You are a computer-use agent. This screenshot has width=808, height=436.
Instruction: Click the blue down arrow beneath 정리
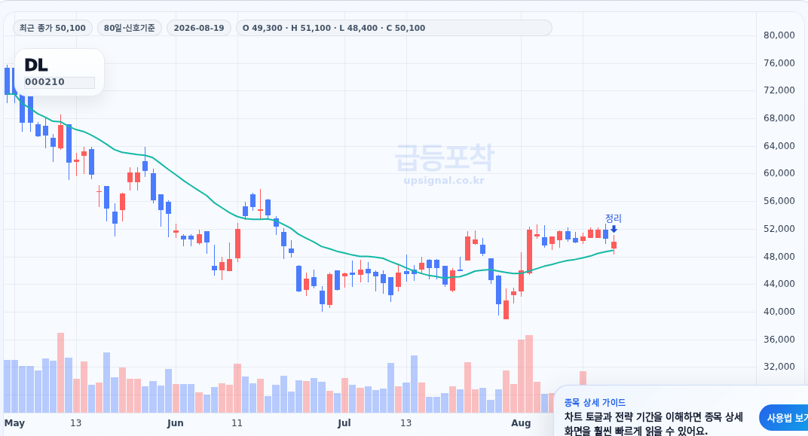614,229
